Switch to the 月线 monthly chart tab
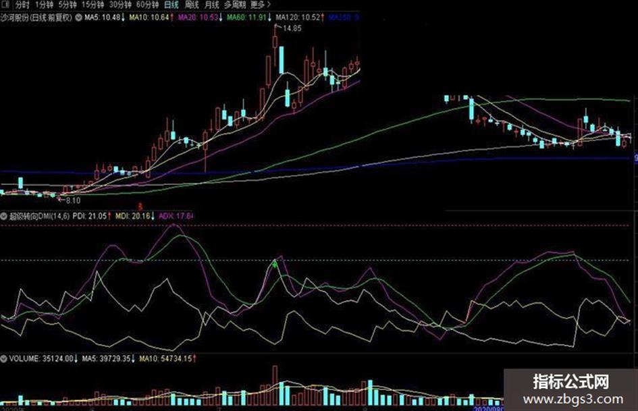Screen dimensions: 638x411 211,5
